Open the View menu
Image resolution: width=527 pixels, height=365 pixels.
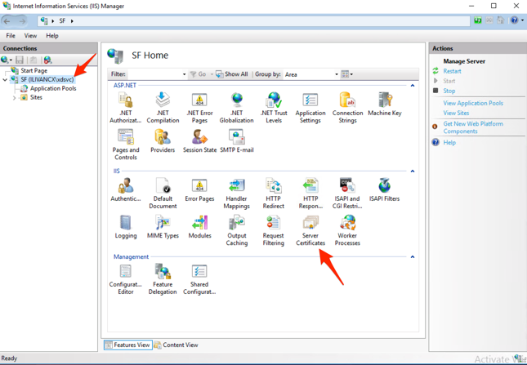30,36
